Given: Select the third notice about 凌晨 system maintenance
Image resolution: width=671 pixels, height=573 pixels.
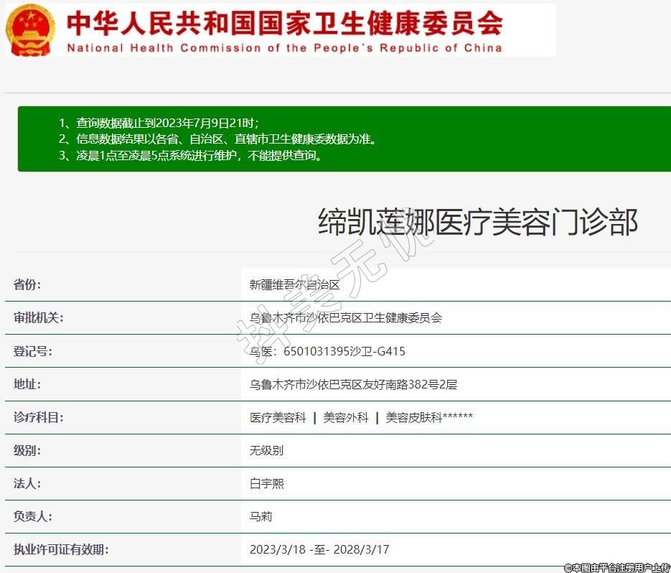Looking at the screenshot, I should point(190,155).
